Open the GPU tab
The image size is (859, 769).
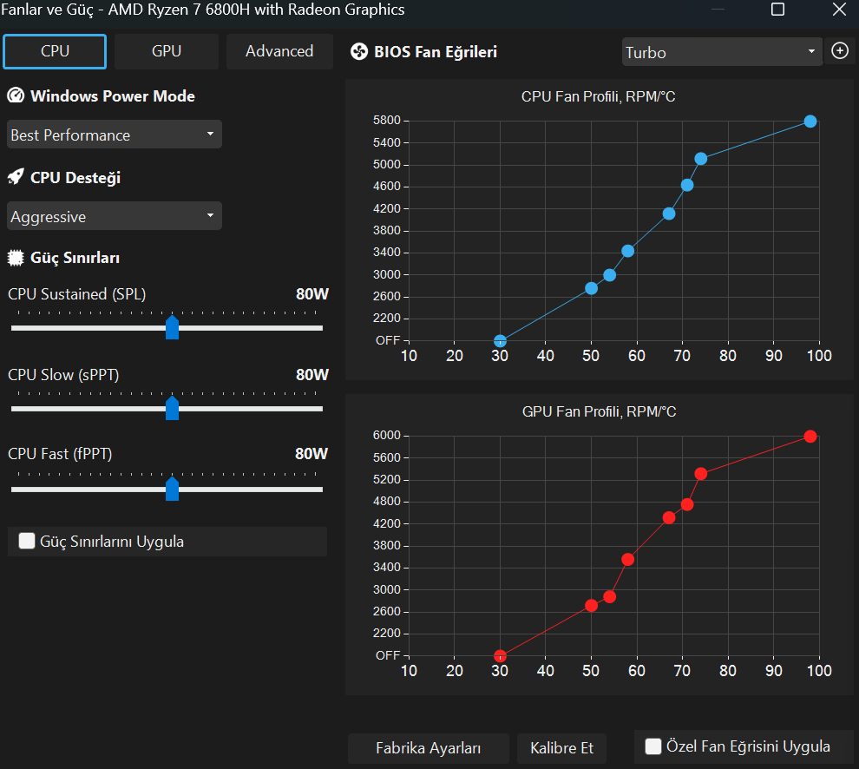pos(167,51)
